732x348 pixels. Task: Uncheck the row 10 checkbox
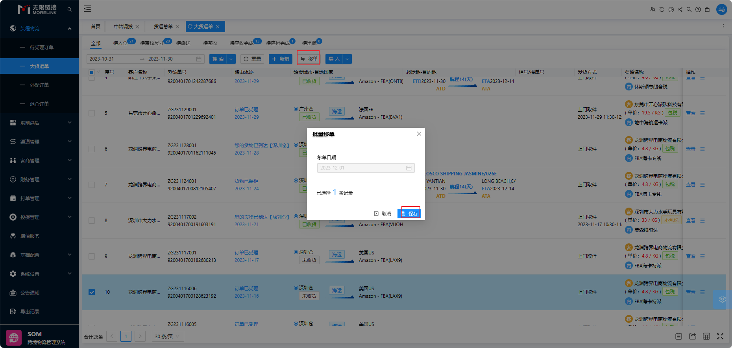(x=92, y=292)
